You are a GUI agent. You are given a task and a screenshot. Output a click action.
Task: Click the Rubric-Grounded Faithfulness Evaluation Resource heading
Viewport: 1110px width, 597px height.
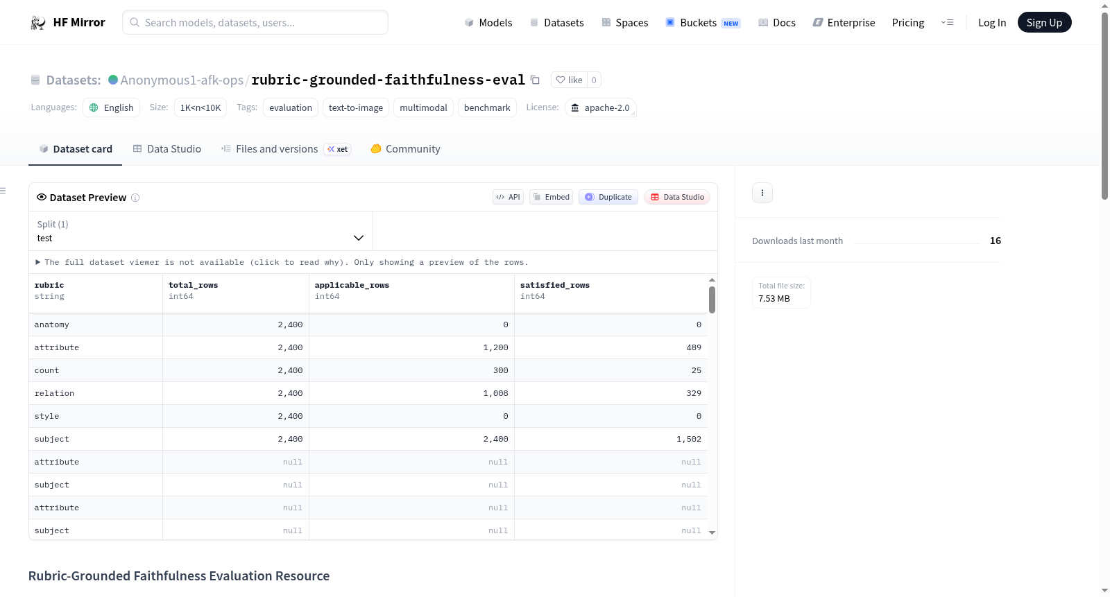[179, 576]
